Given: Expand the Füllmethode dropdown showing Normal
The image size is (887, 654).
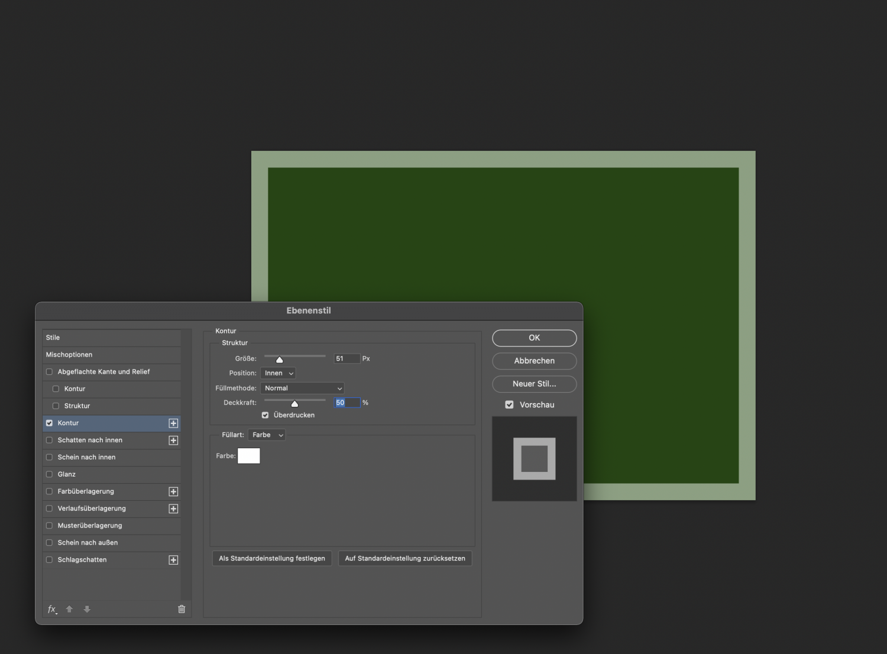Looking at the screenshot, I should [302, 388].
